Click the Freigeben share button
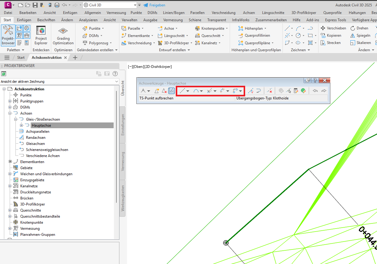This screenshot has width=377, height=264. click(154, 5)
